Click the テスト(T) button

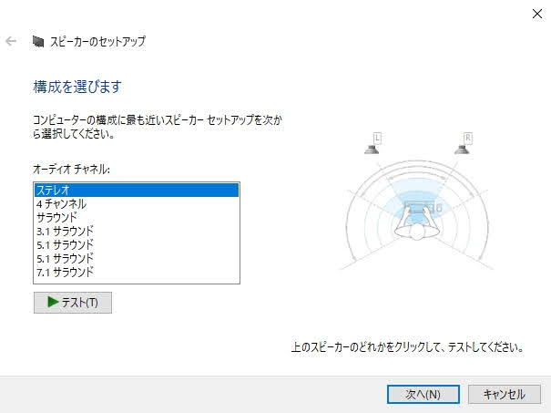point(72,303)
